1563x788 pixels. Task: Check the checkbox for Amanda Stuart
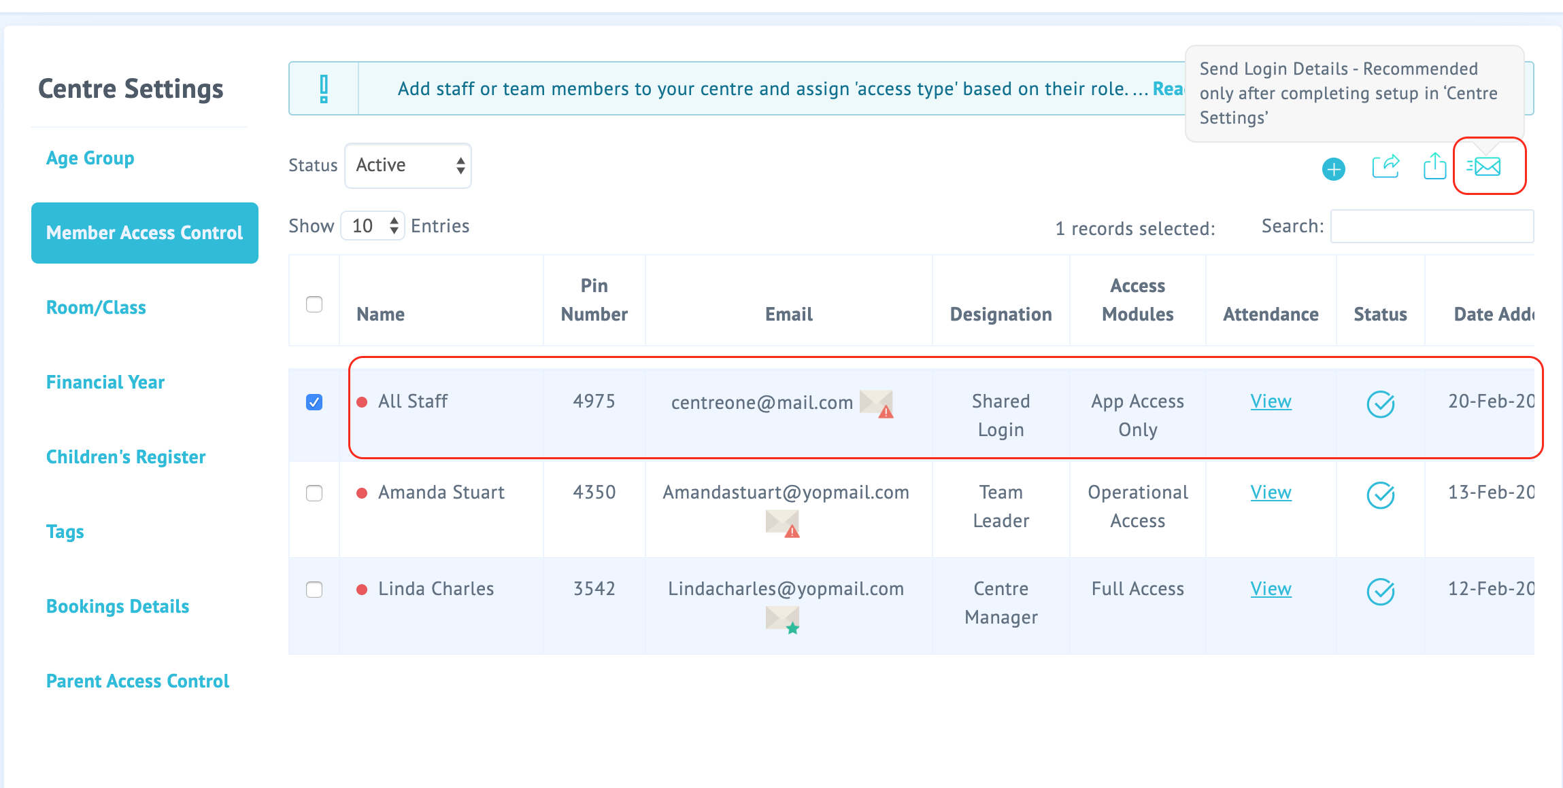(314, 494)
